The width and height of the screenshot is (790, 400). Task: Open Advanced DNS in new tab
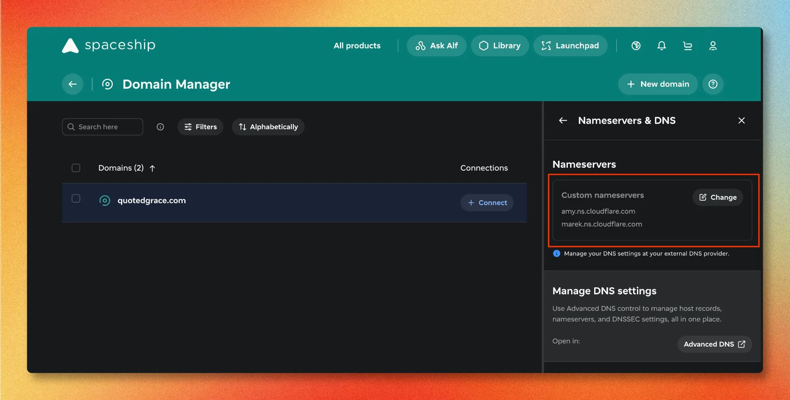pyautogui.click(x=715, y=344)
